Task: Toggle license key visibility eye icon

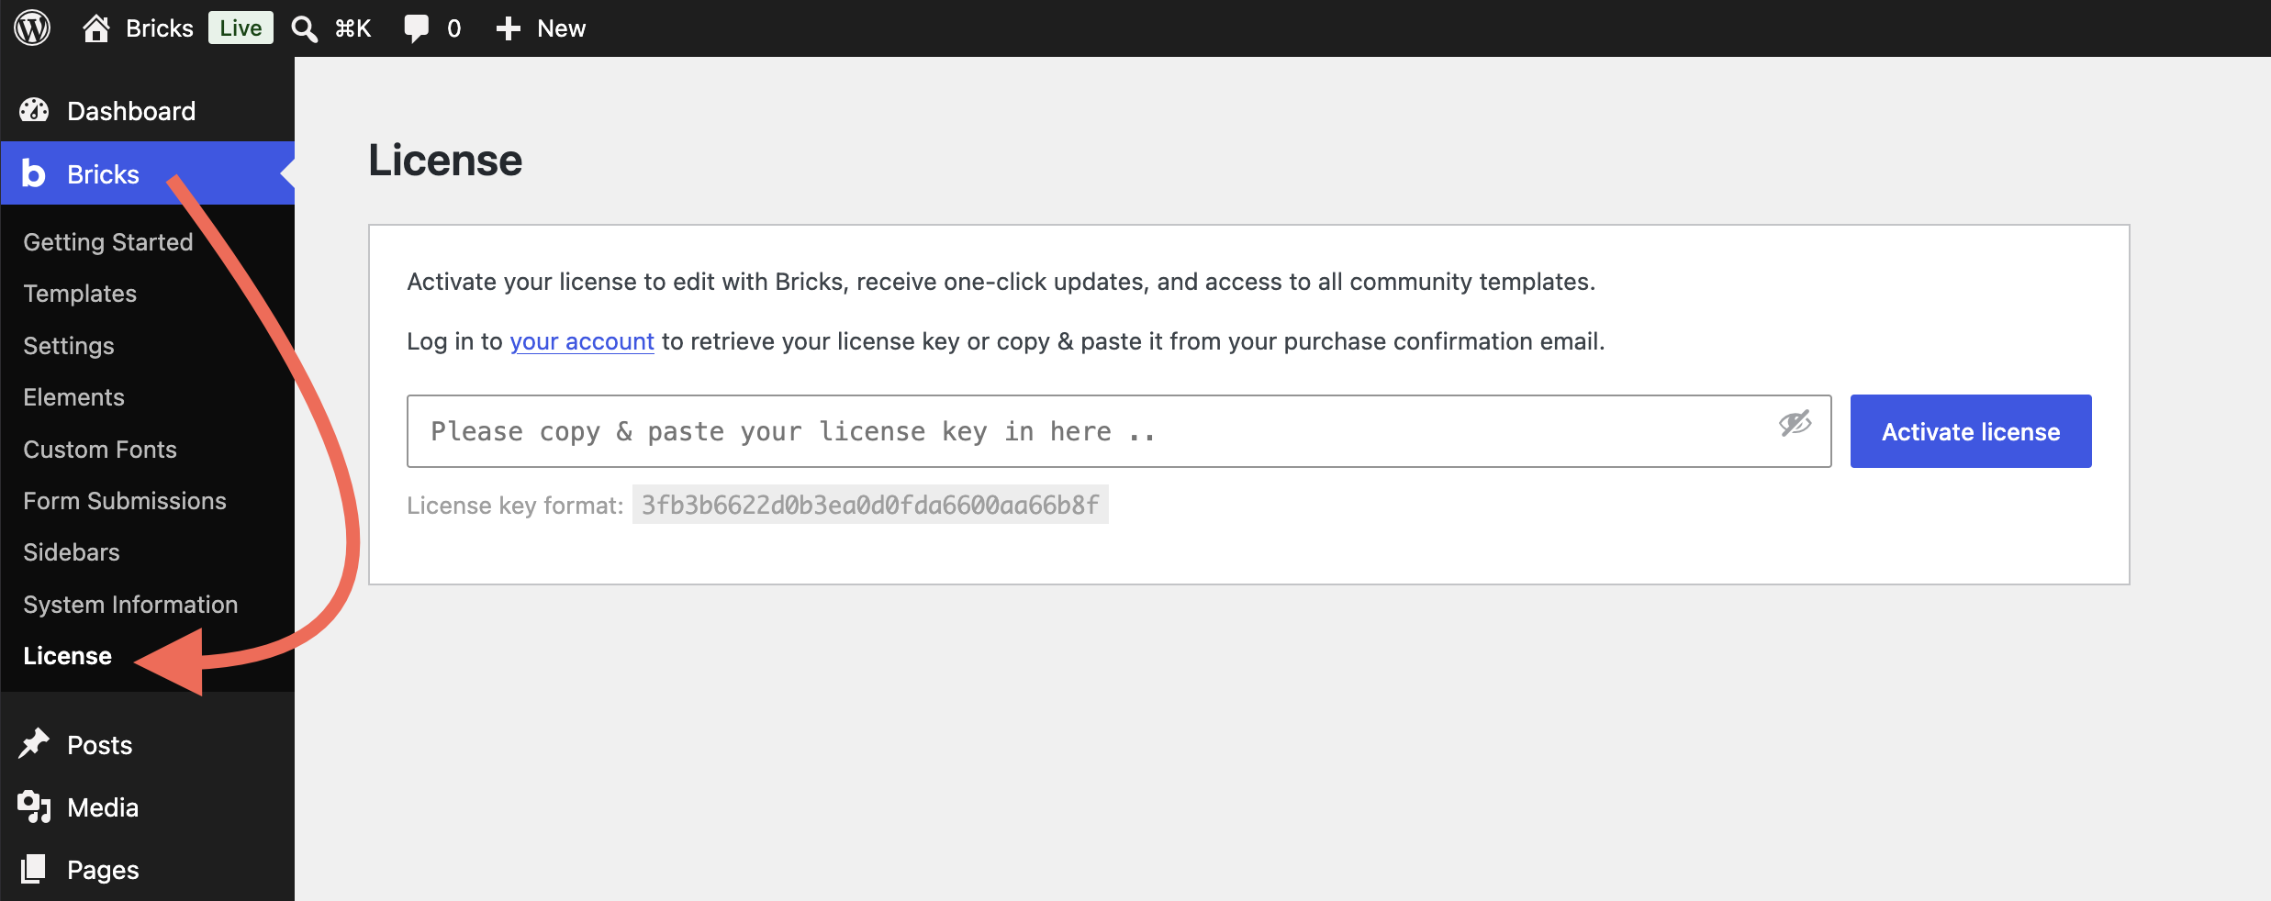Action: point(1795,423)
